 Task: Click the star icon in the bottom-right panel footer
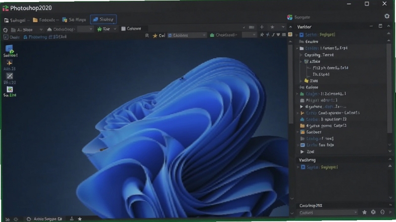point(364,213)
